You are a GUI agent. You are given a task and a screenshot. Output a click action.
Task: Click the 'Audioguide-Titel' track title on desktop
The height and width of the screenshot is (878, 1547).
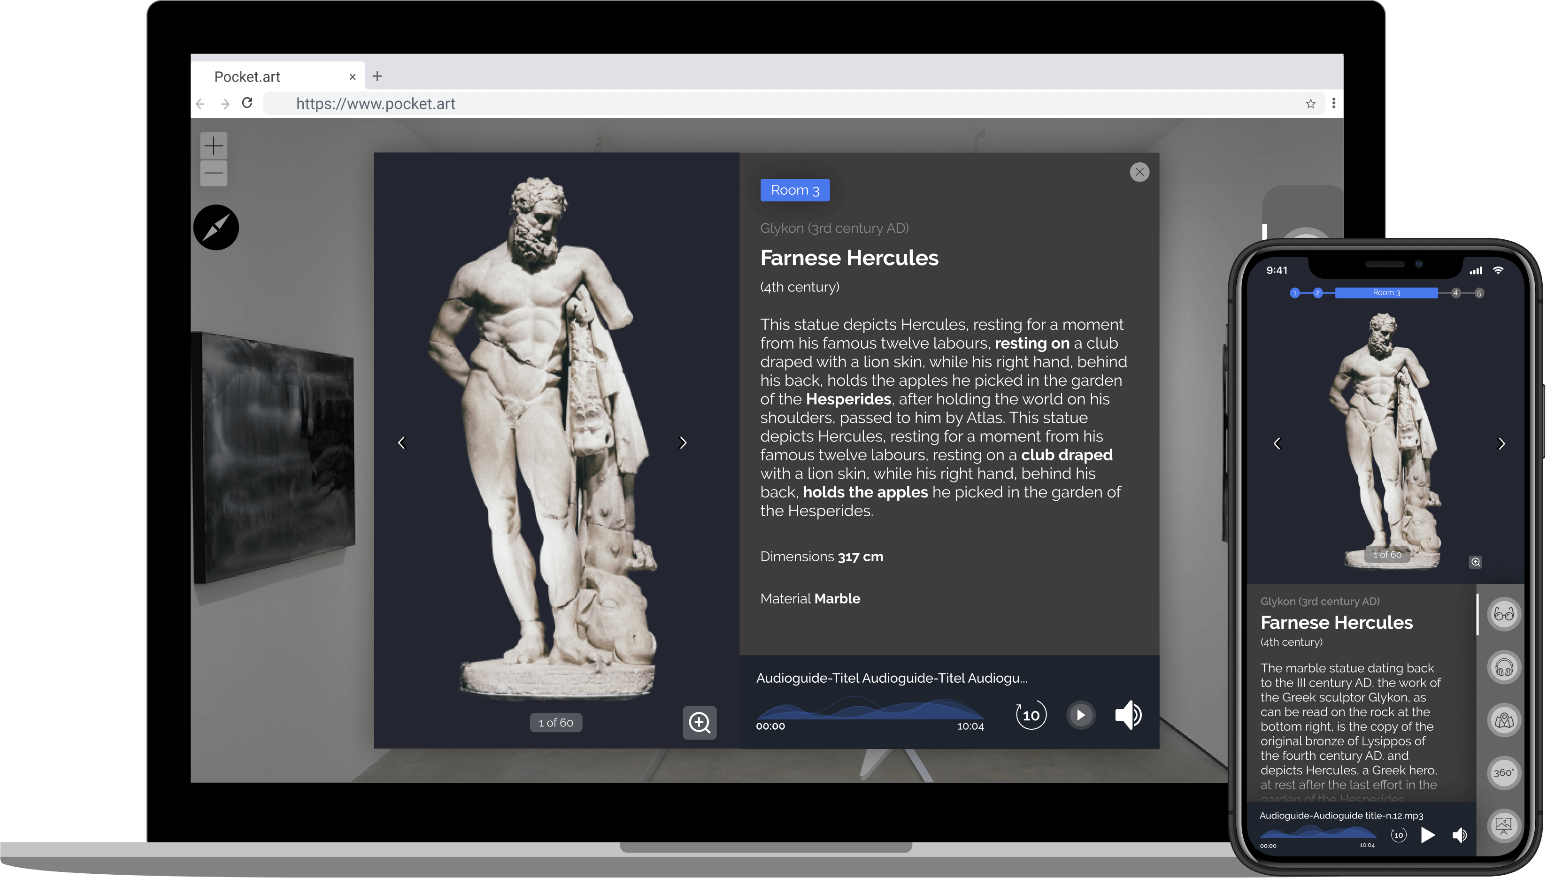tap(892, 678)
